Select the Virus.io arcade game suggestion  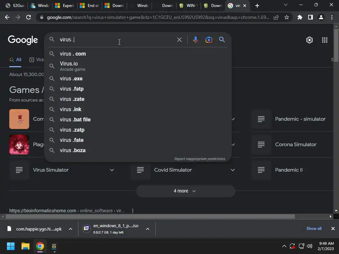coord(138,66)
